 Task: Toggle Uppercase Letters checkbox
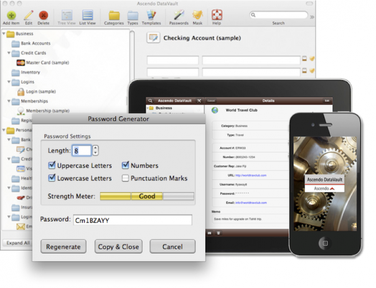click(52, 165)
